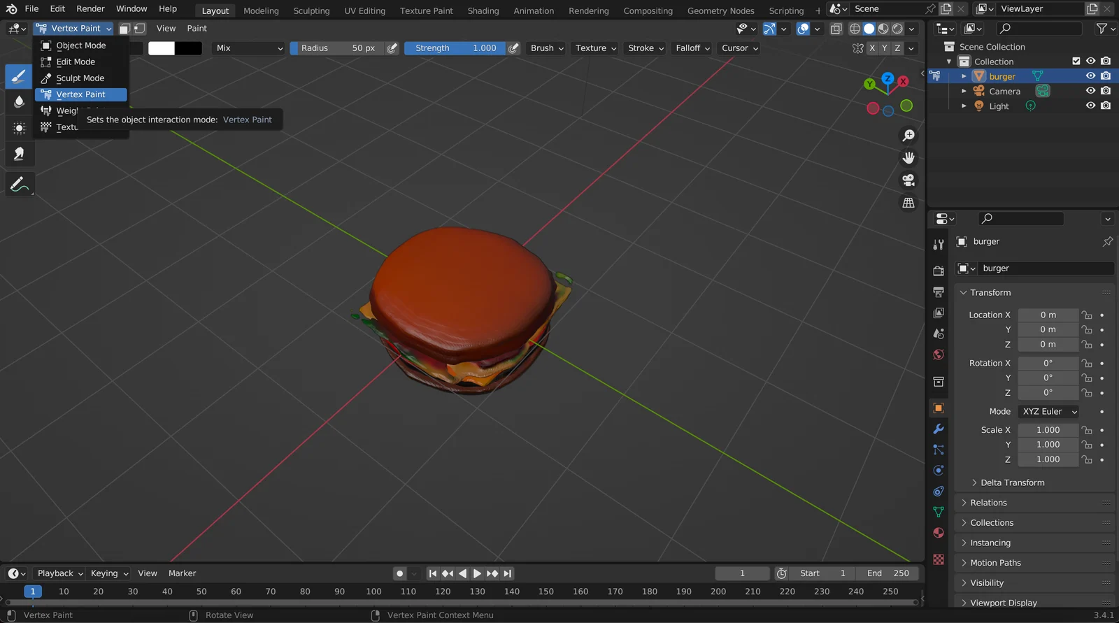Toggle Y symmetry button
The image size is (1119, 623).
(x=885, y=48)
